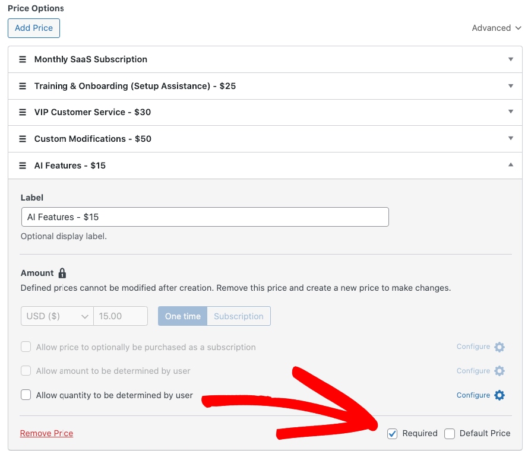The height and width of the screenshot is (451, 528).
Task: Click gear icon for quantity determined by user
Action: point(499,395)
